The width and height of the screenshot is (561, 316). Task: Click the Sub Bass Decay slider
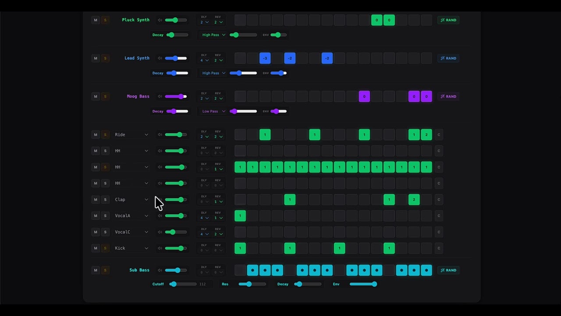[x=308, y=284]
